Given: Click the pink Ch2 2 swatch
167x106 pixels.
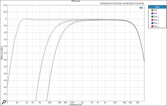Looking at the screenshot, I should (152, 20).
